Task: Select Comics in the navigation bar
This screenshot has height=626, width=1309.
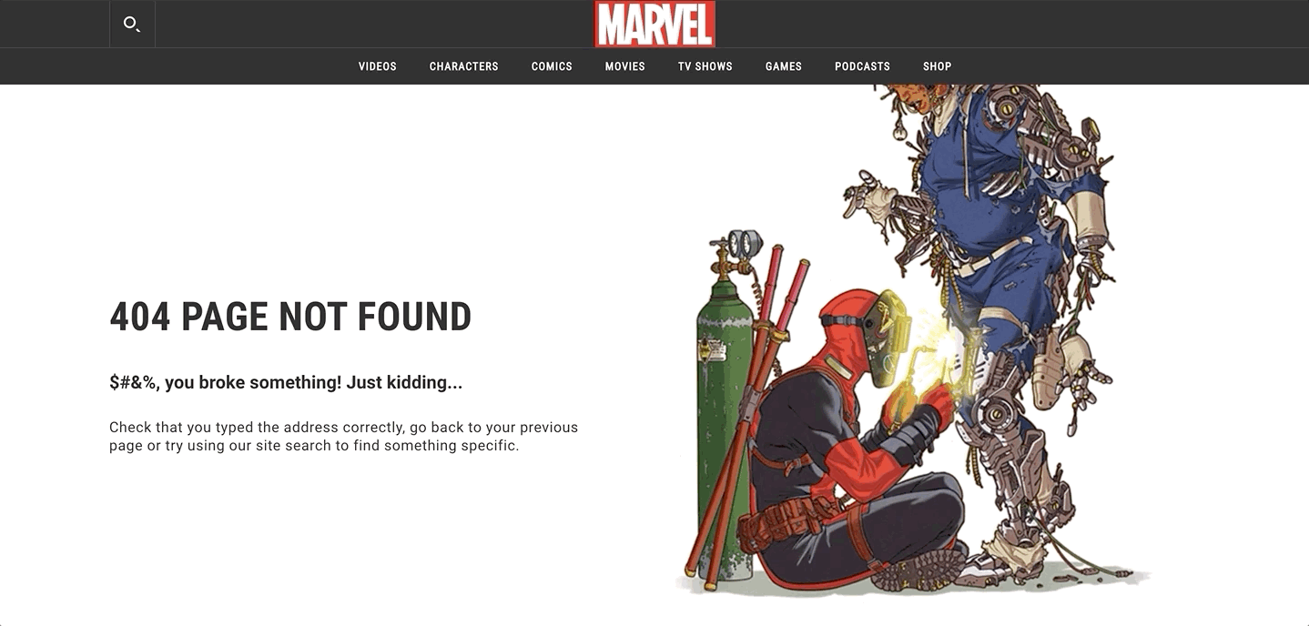Action: [552, 66]
